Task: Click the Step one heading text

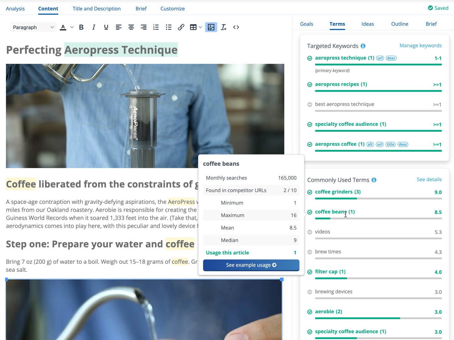Action: click(x=100, y=244)
